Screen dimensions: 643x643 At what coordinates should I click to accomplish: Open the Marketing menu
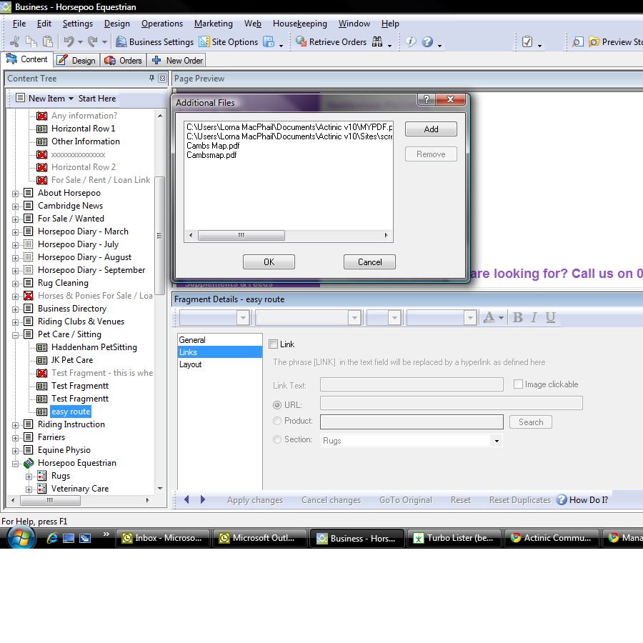tap(213, 24)
